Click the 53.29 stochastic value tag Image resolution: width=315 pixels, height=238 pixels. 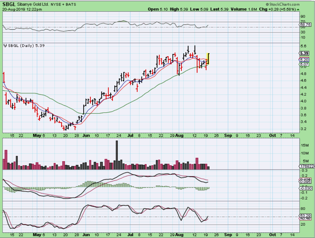point(305,215)
